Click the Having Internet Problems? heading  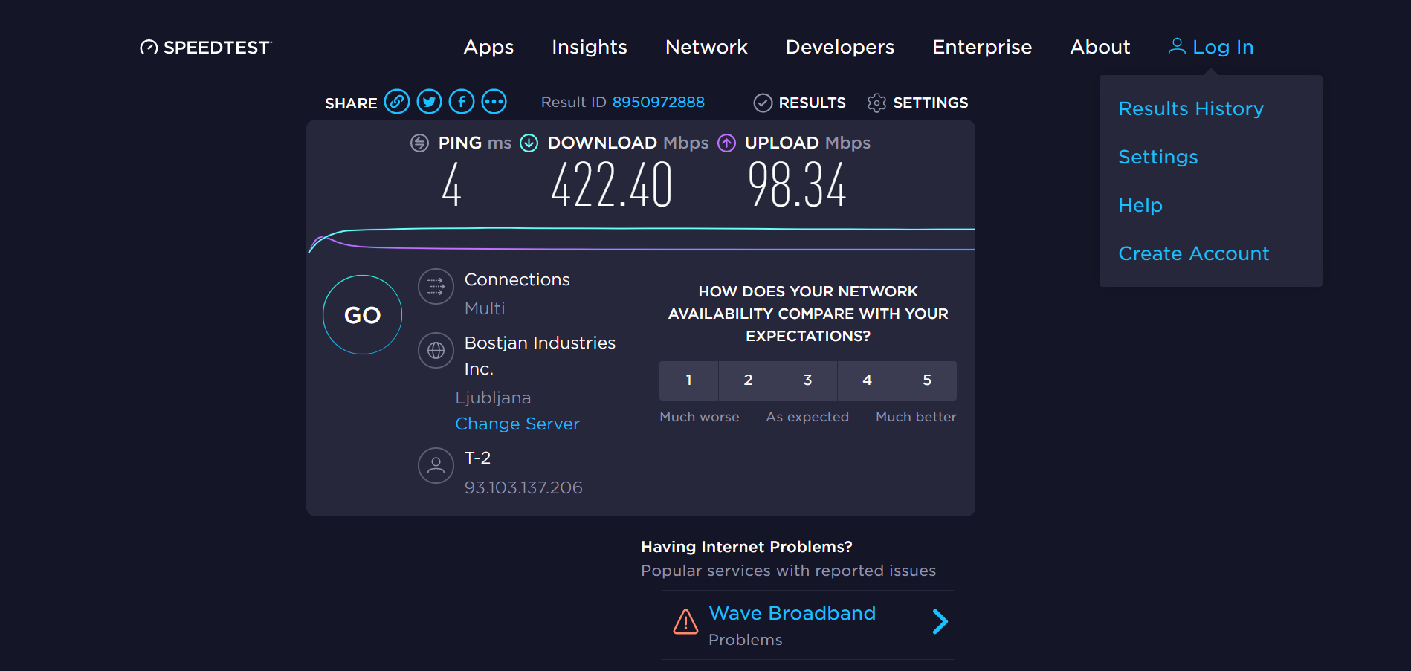[746, 547]
